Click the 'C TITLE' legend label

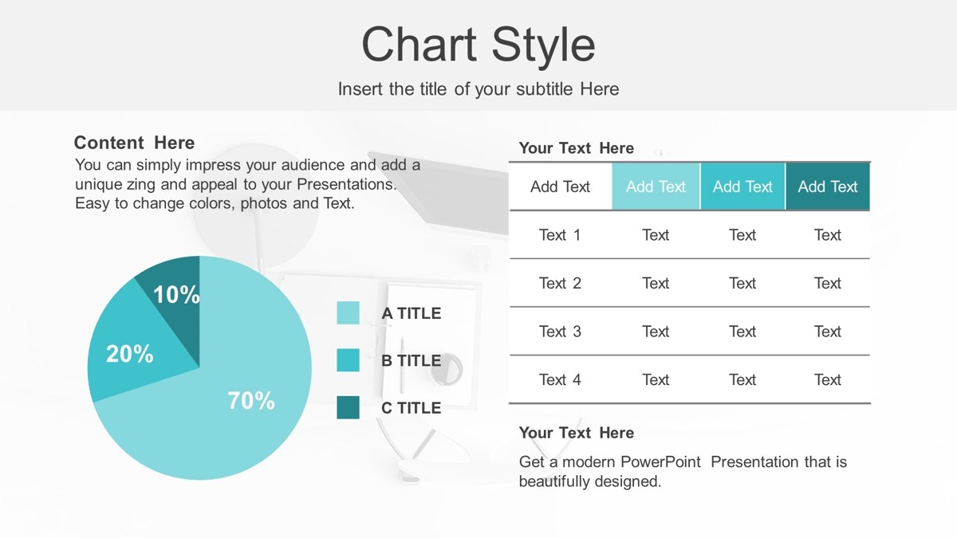click(x=411, y=408)
